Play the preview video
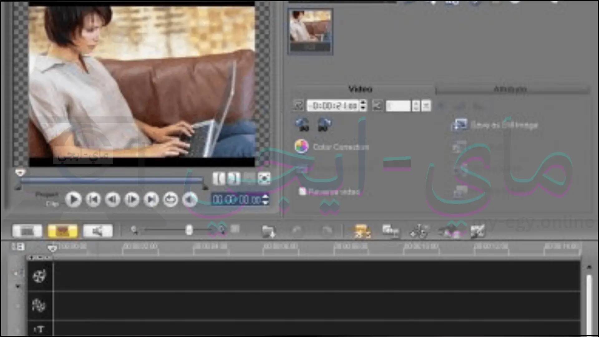The image size is (599, 337). [73, 200]
